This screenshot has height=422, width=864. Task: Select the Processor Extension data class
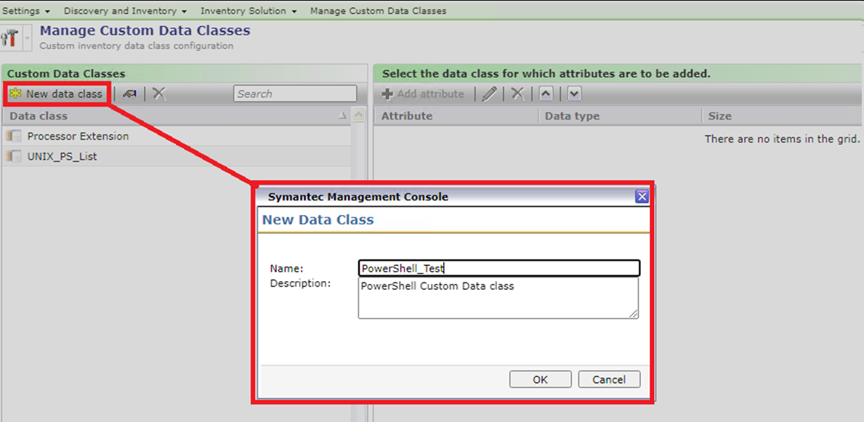click(177, 136)
